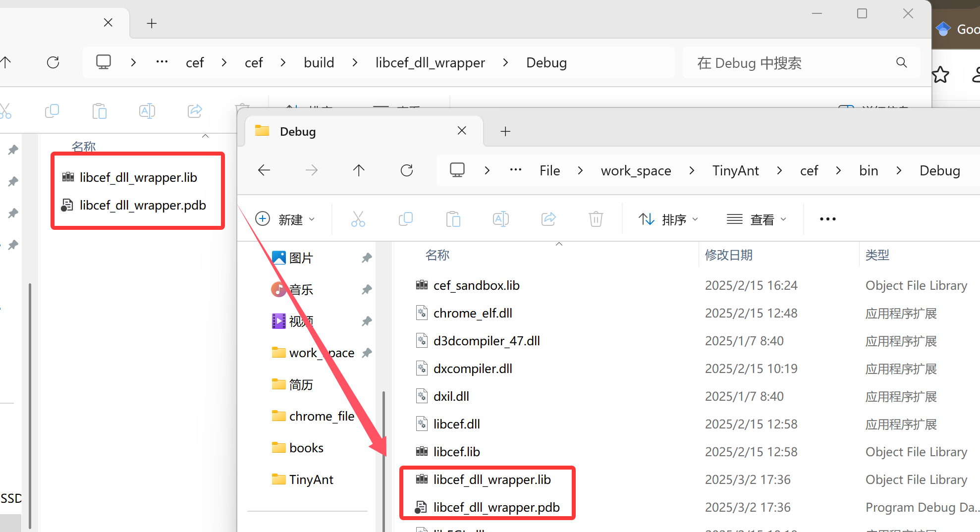Select the libcef_dll_wrapper.pdb file
Viewport: 980px width, 532px height.
pos(496,507)
